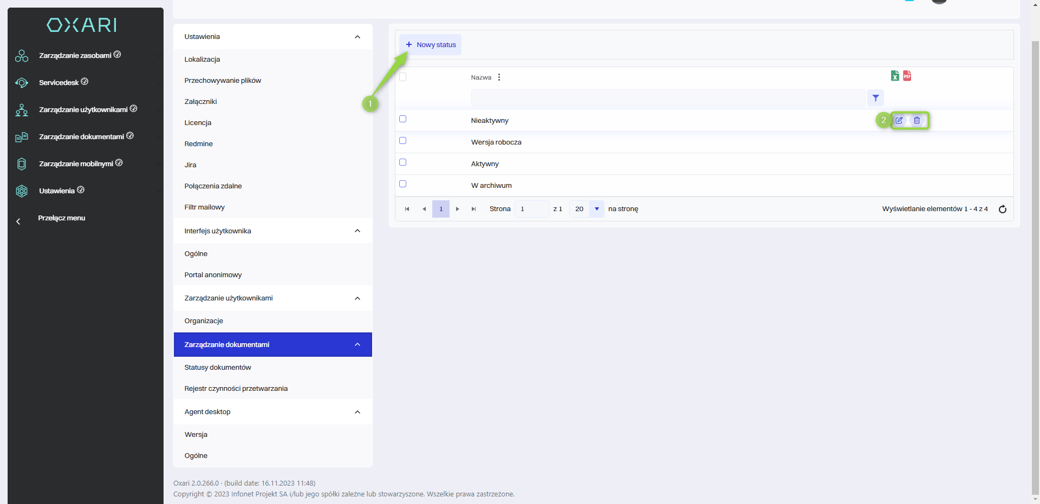The width and height of the screenshot is (1040, 504).
Task: Delete the Nieaktywny status
Action: (917, 121)
